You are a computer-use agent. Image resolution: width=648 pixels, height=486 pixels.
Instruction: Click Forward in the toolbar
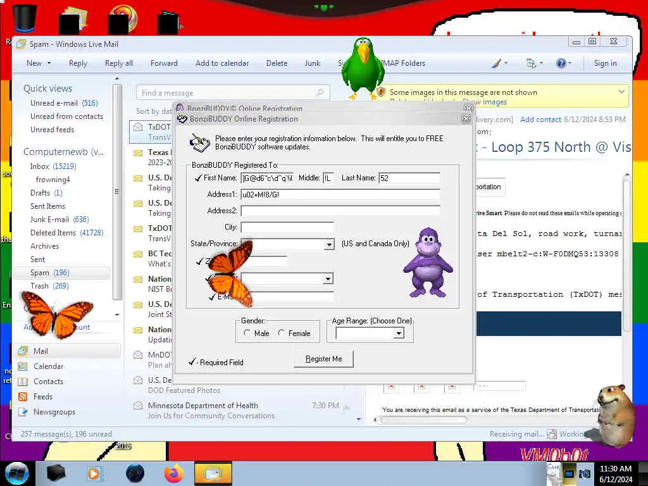point(164,63)
